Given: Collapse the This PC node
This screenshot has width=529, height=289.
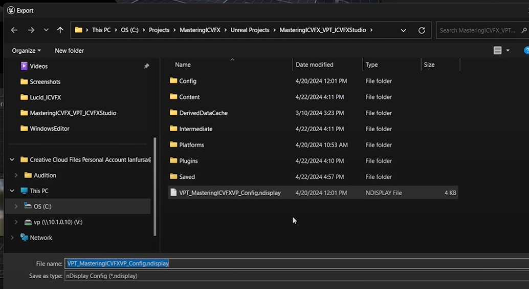Looking at the screenshot, I should click(12, 191).
